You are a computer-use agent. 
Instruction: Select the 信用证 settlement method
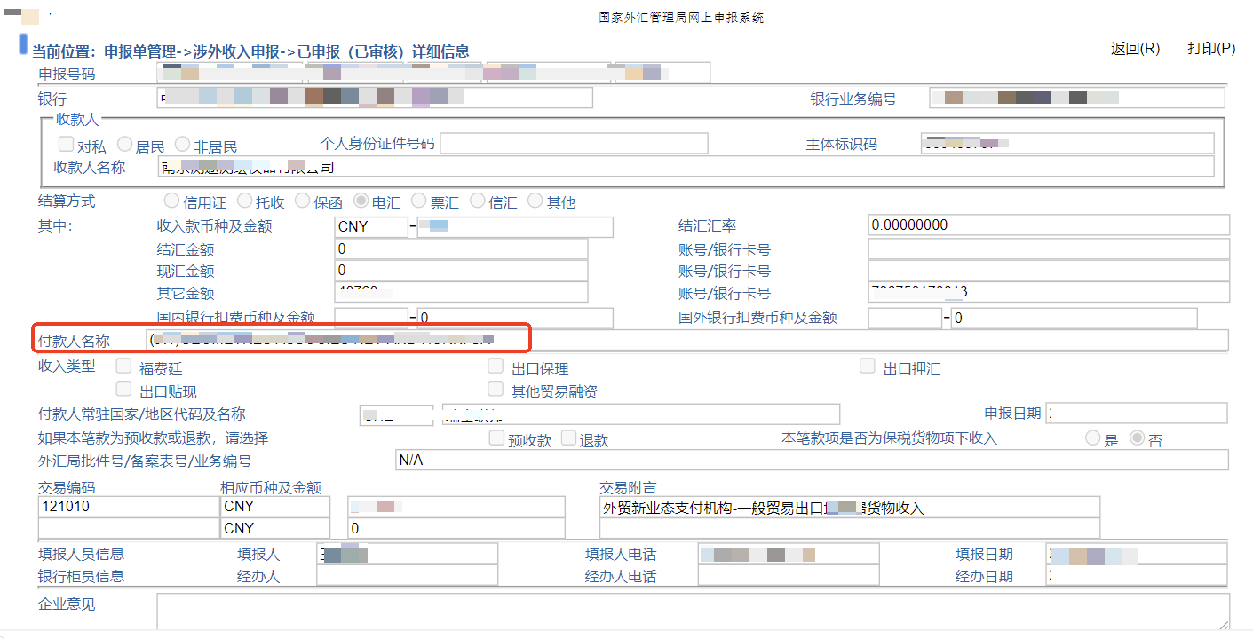point(171,201)
